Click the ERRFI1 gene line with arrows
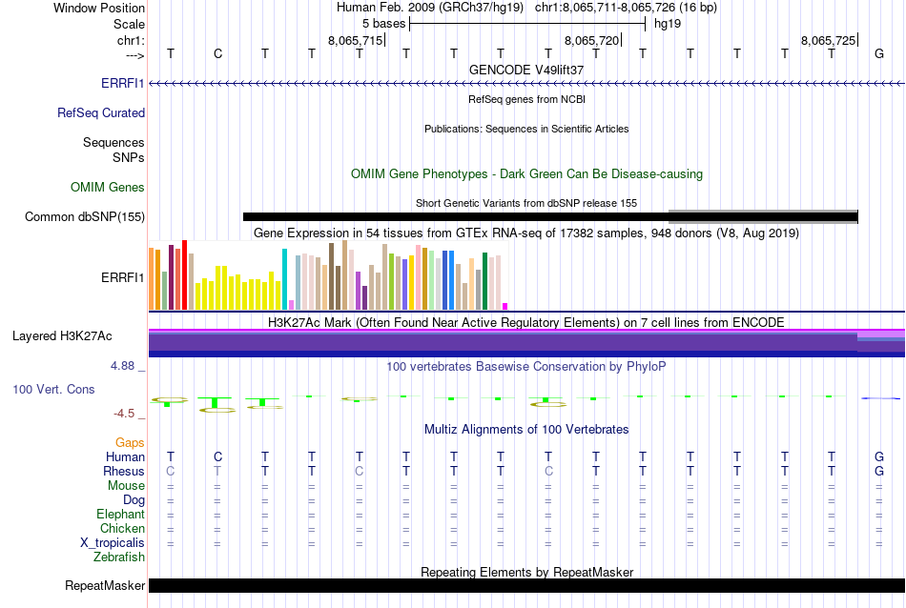The height and width of the screenshot is (608, 906). [x=527, y=84]
